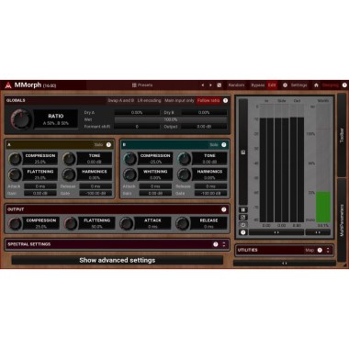
Task: Click the Output panel help icon
Action: (224, 209)
